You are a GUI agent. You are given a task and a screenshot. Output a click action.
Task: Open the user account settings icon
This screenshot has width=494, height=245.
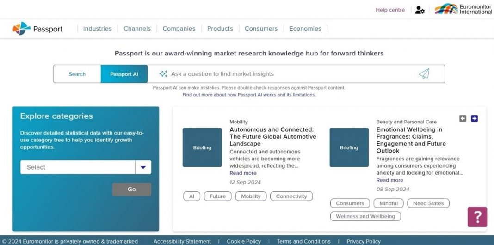420,10
